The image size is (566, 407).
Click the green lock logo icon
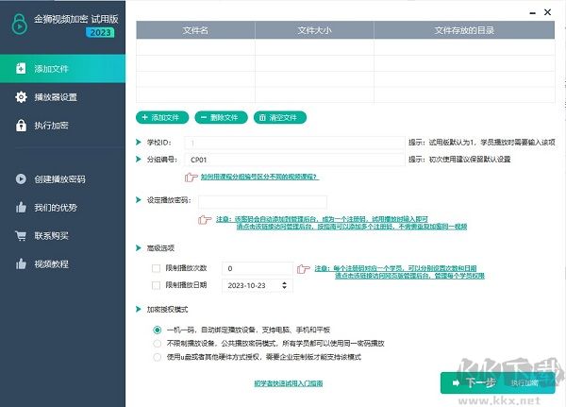click(x=19, y=24)
